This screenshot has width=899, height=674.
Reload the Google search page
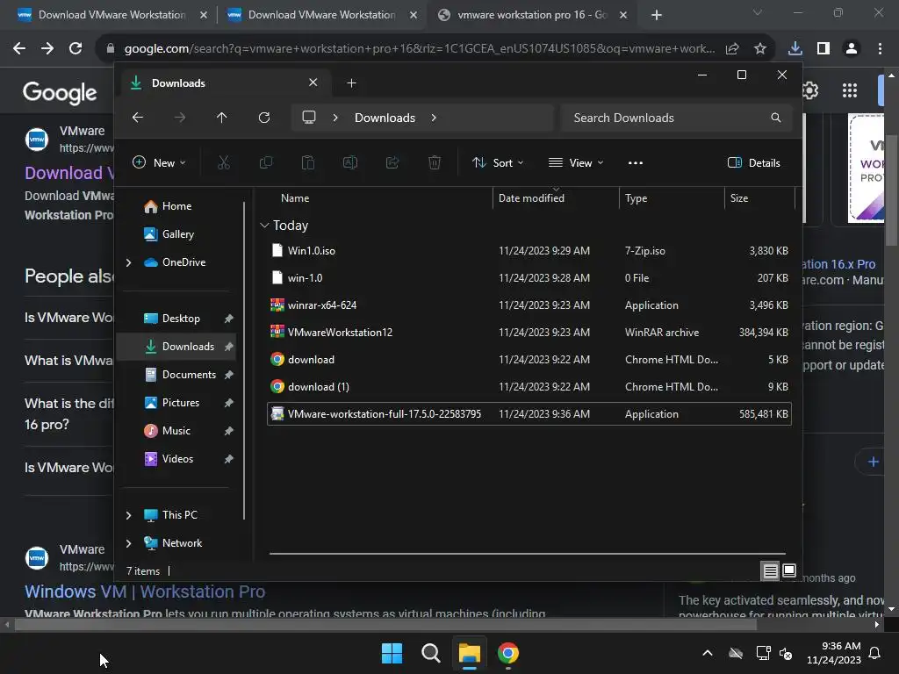click(76, 49)
